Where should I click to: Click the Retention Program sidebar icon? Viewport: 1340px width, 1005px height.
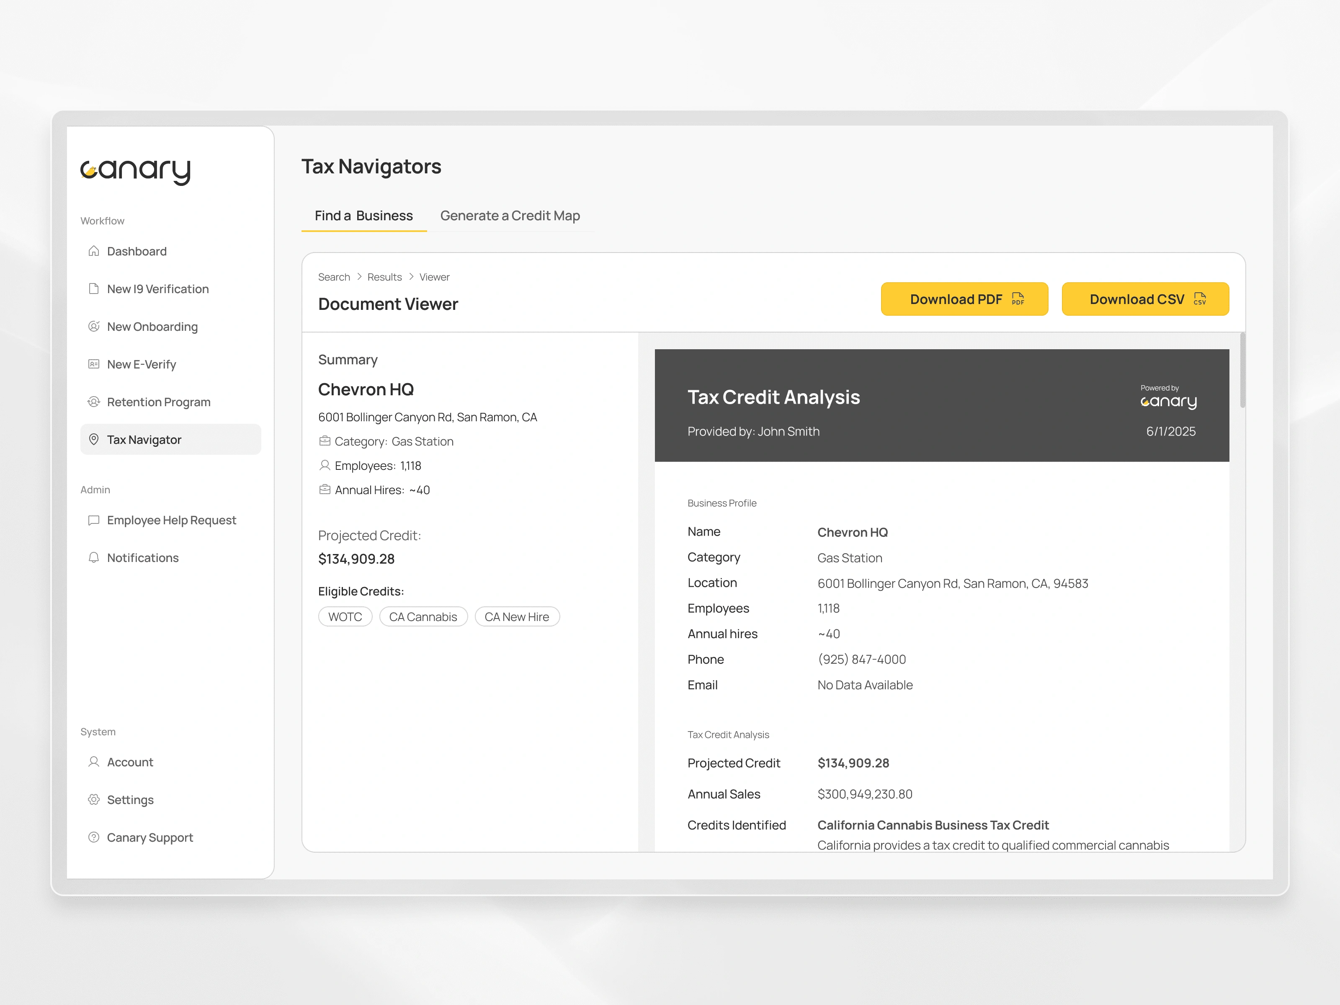93,402
